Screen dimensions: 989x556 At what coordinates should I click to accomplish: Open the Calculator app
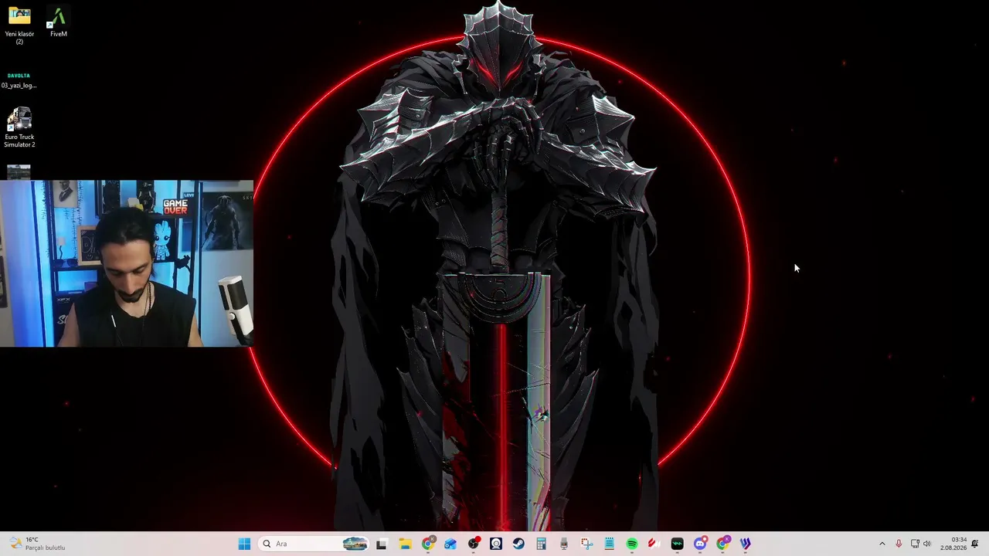click(541, 544)
